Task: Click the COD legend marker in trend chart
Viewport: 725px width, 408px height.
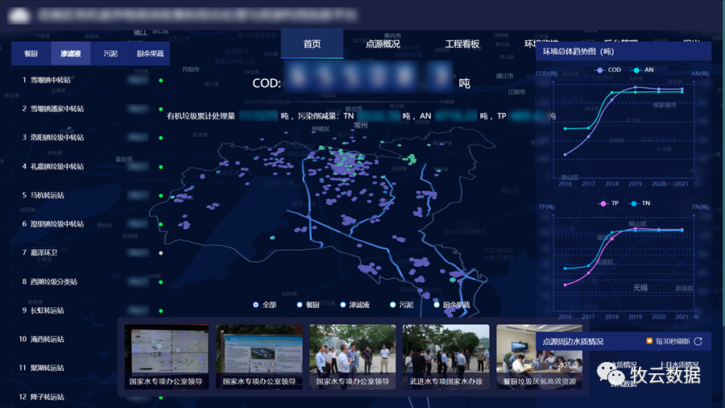Action: 599,70
